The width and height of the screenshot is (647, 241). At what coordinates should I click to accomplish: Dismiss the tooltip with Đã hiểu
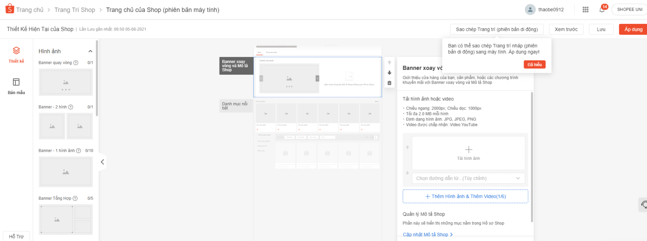tap(534, 65)
